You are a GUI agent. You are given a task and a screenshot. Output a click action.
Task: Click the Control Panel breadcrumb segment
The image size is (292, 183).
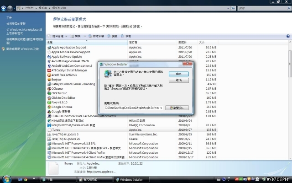tap(29, 8)
